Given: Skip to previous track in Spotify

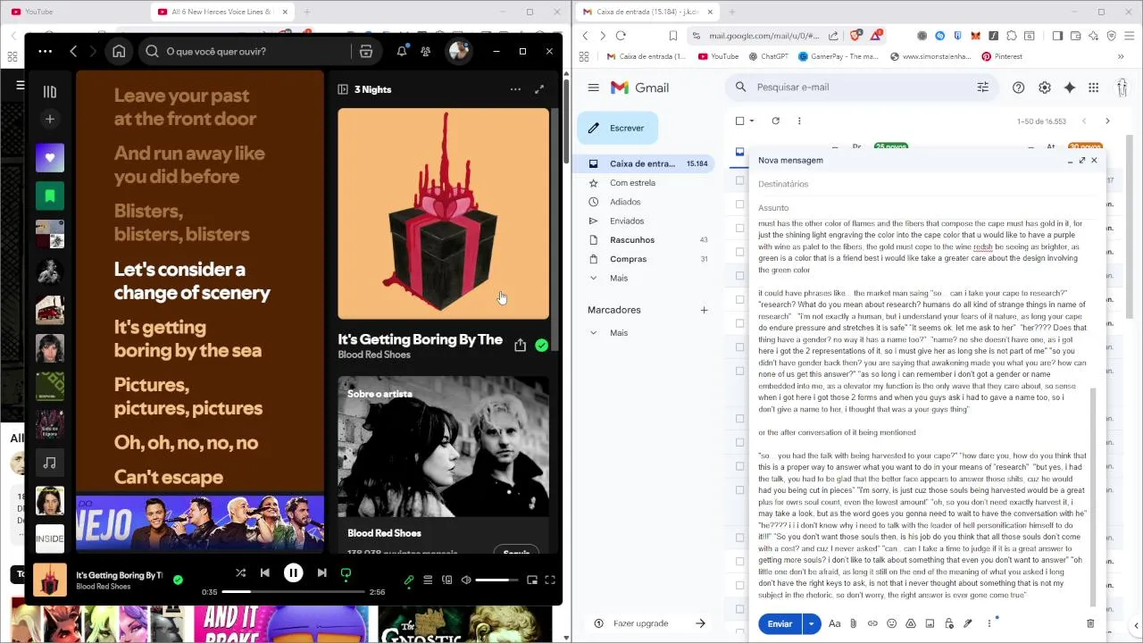Looking at the screenshot, I should click(x=264, y=572).
